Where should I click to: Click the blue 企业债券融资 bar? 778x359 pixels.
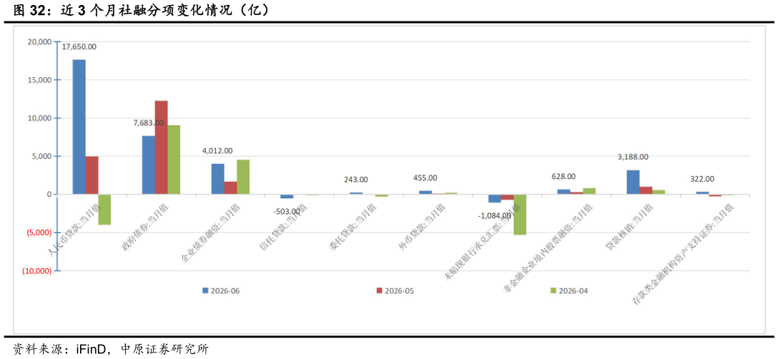pyautogui.click(x=218, y=179)
